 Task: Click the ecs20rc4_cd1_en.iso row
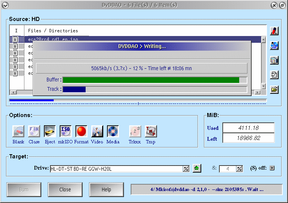click(136, 39)
